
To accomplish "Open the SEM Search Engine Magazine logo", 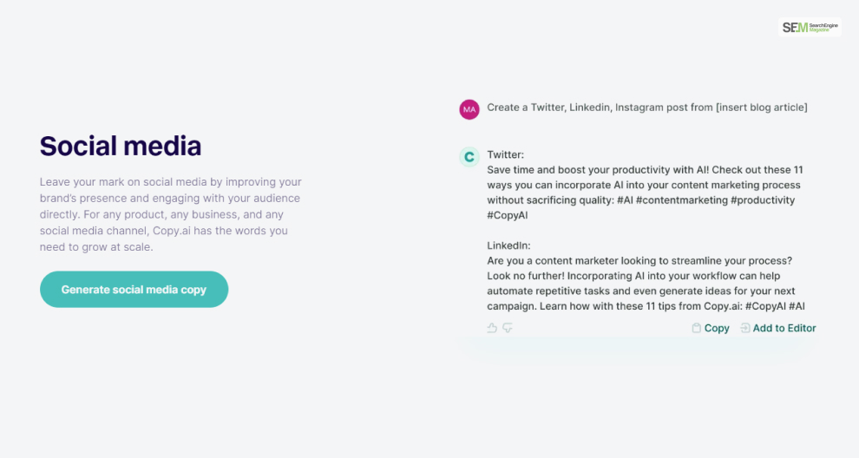I will tap(810, 27).
